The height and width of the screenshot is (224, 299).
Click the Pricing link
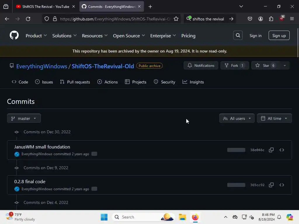tap(188, 36)
